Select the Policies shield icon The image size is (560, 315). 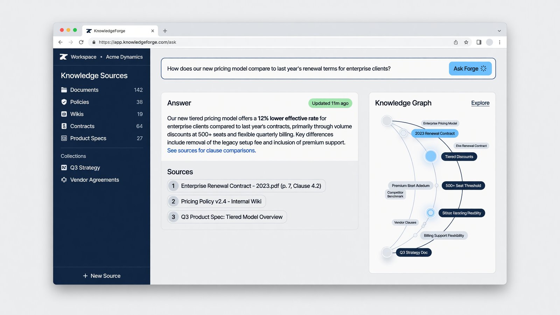(64, 102)
